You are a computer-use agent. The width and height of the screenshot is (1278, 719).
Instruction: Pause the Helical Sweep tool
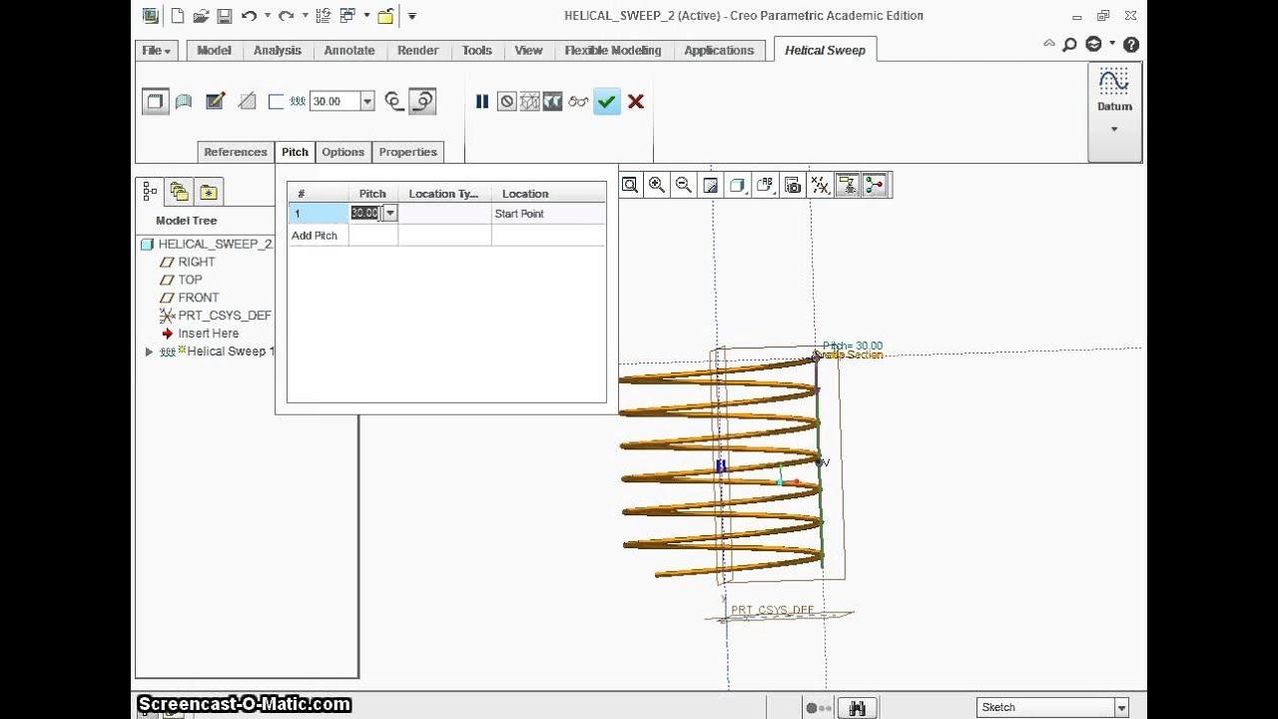point(482,101)
